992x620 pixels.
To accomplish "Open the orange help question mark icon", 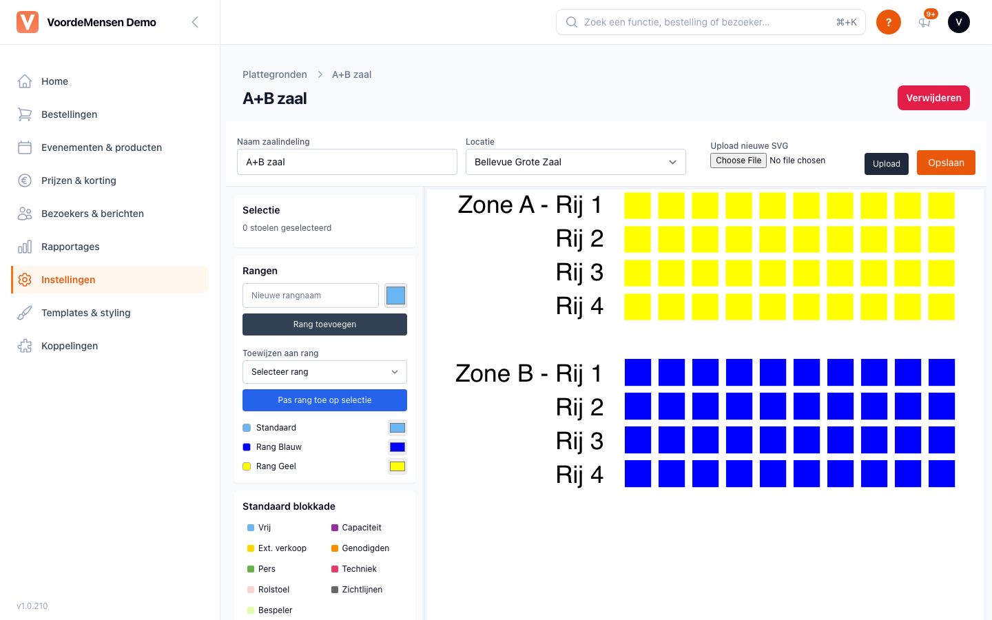I will click(889, 22).
